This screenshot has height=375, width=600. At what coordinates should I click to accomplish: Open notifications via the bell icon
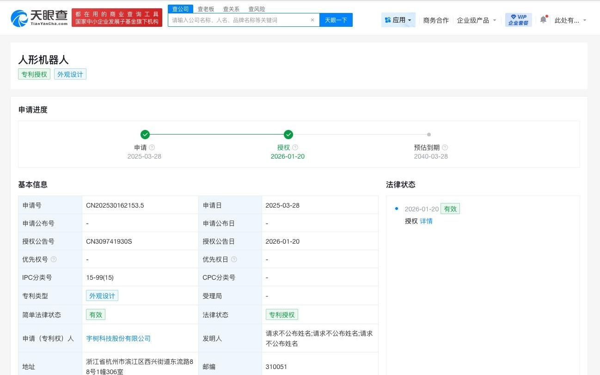point(543,19)
